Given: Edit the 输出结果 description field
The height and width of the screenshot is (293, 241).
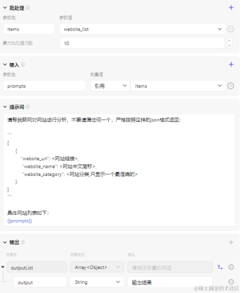Looking at the screenshot, I should (170, 282).
